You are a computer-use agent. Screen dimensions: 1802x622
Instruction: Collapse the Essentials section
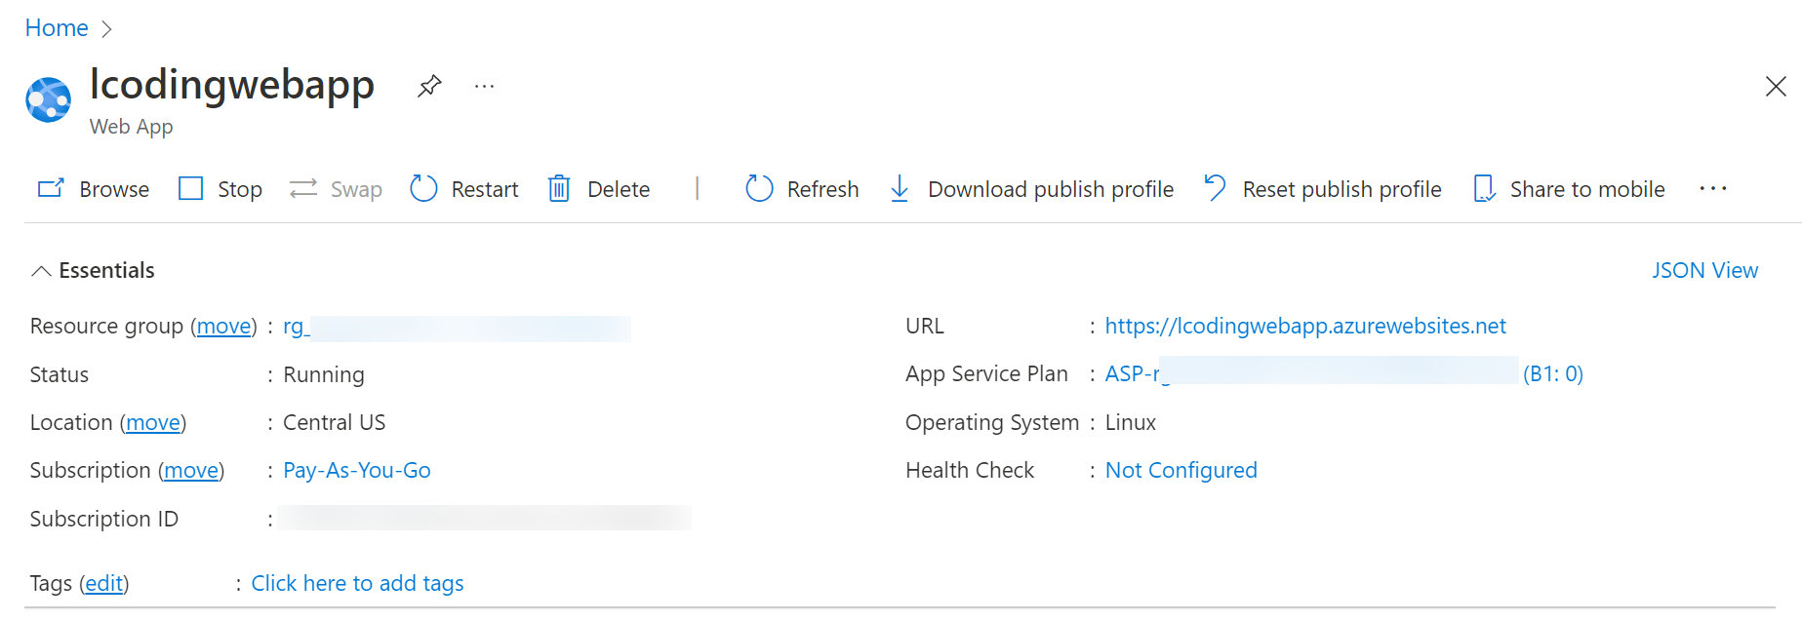[93, 270]
